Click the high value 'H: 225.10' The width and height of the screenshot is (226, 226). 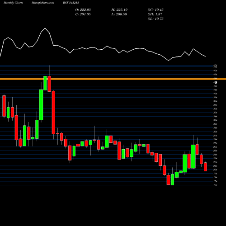(x=119, y=9)
